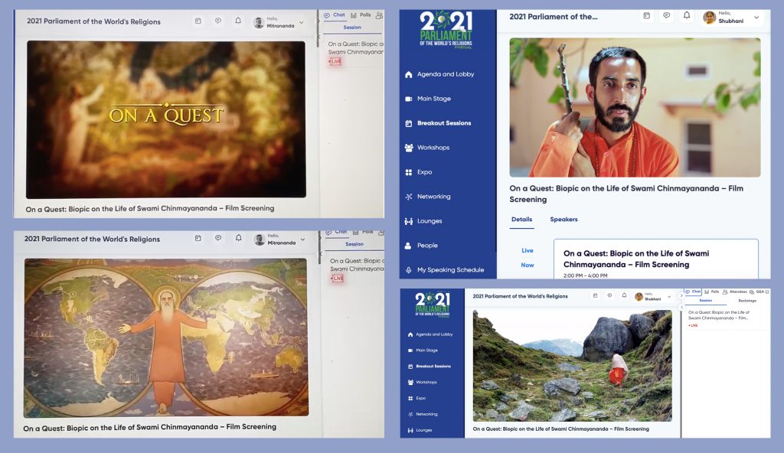The width and height of the screenshot is (784, 453).
Task: Collapse chat sidebar arrow in mountain hiker panel
Action: point(681,296)
